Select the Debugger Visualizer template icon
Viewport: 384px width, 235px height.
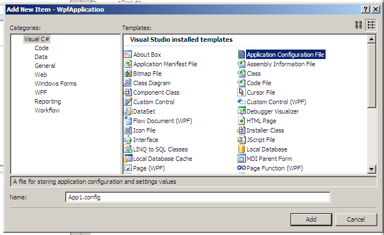coord(241,111)
